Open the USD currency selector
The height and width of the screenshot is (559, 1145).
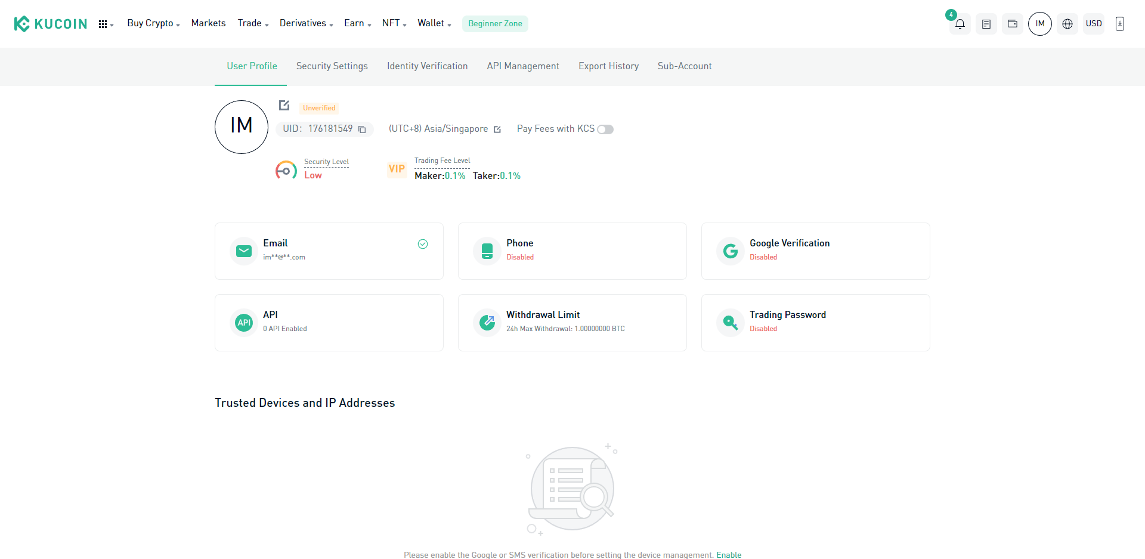(x=1094, y=24)
